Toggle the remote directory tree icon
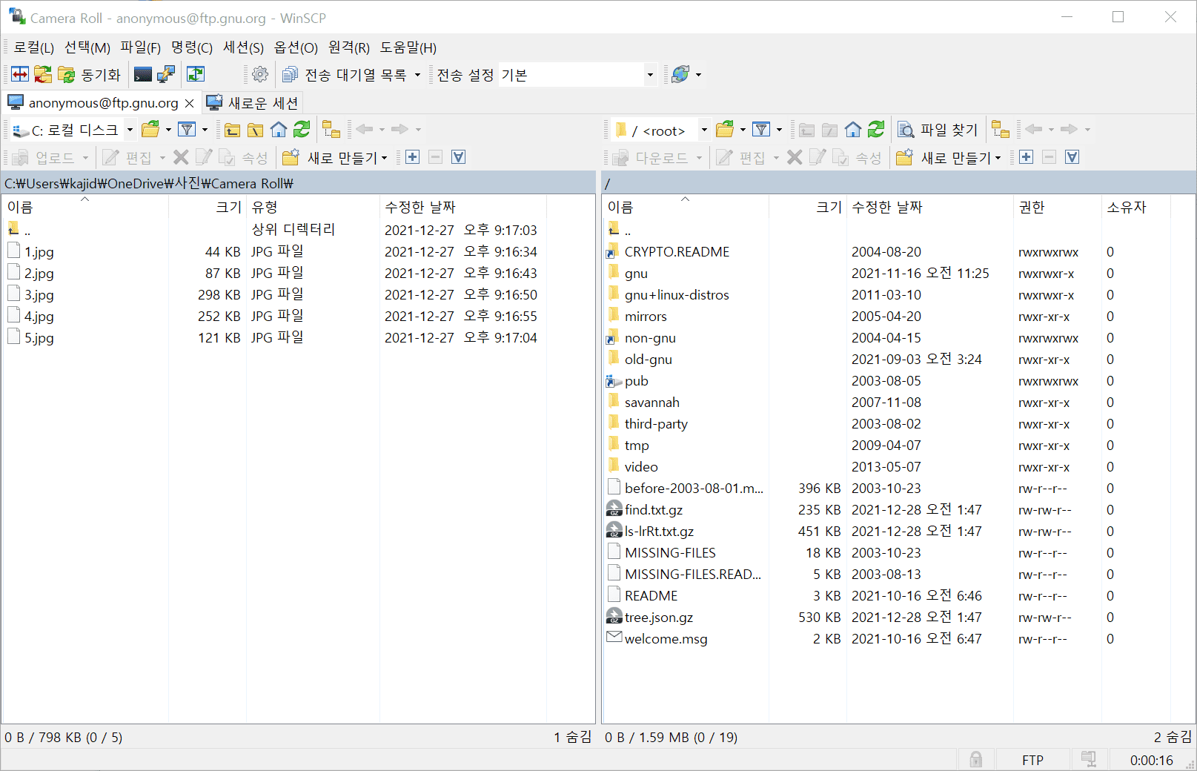 1001,130
